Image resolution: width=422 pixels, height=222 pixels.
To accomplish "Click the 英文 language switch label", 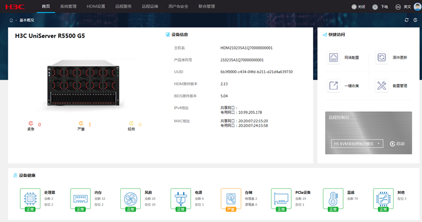I will click(407, 7).
